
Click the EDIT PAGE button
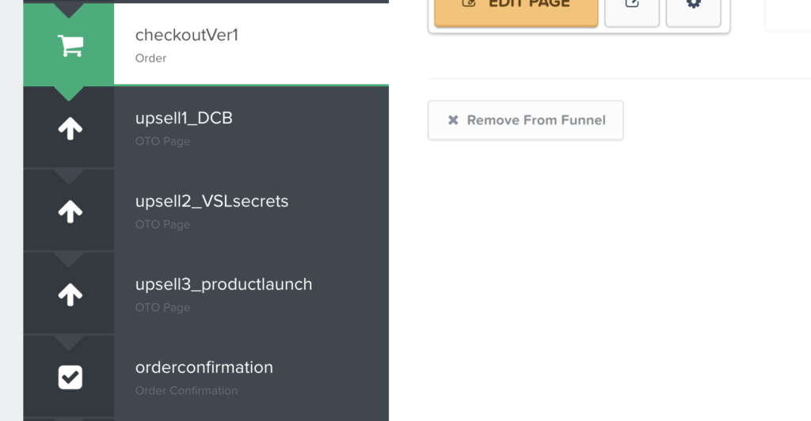(x=516, y=10)
